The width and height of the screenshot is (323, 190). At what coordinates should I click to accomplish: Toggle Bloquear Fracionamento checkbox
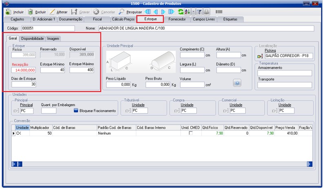(x=76, y=111)
